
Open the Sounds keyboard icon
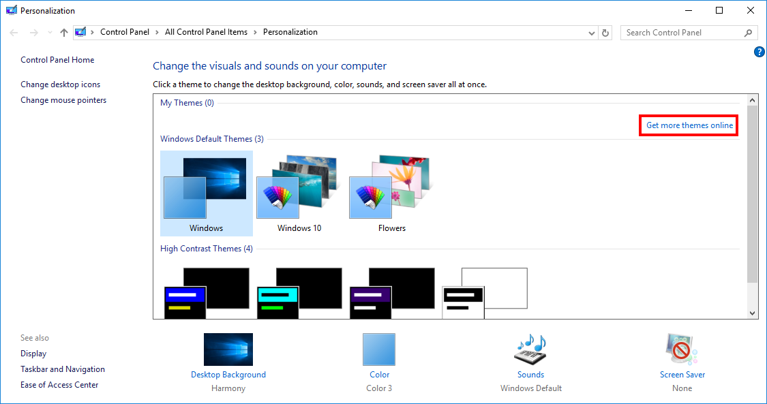pos(530,349)
